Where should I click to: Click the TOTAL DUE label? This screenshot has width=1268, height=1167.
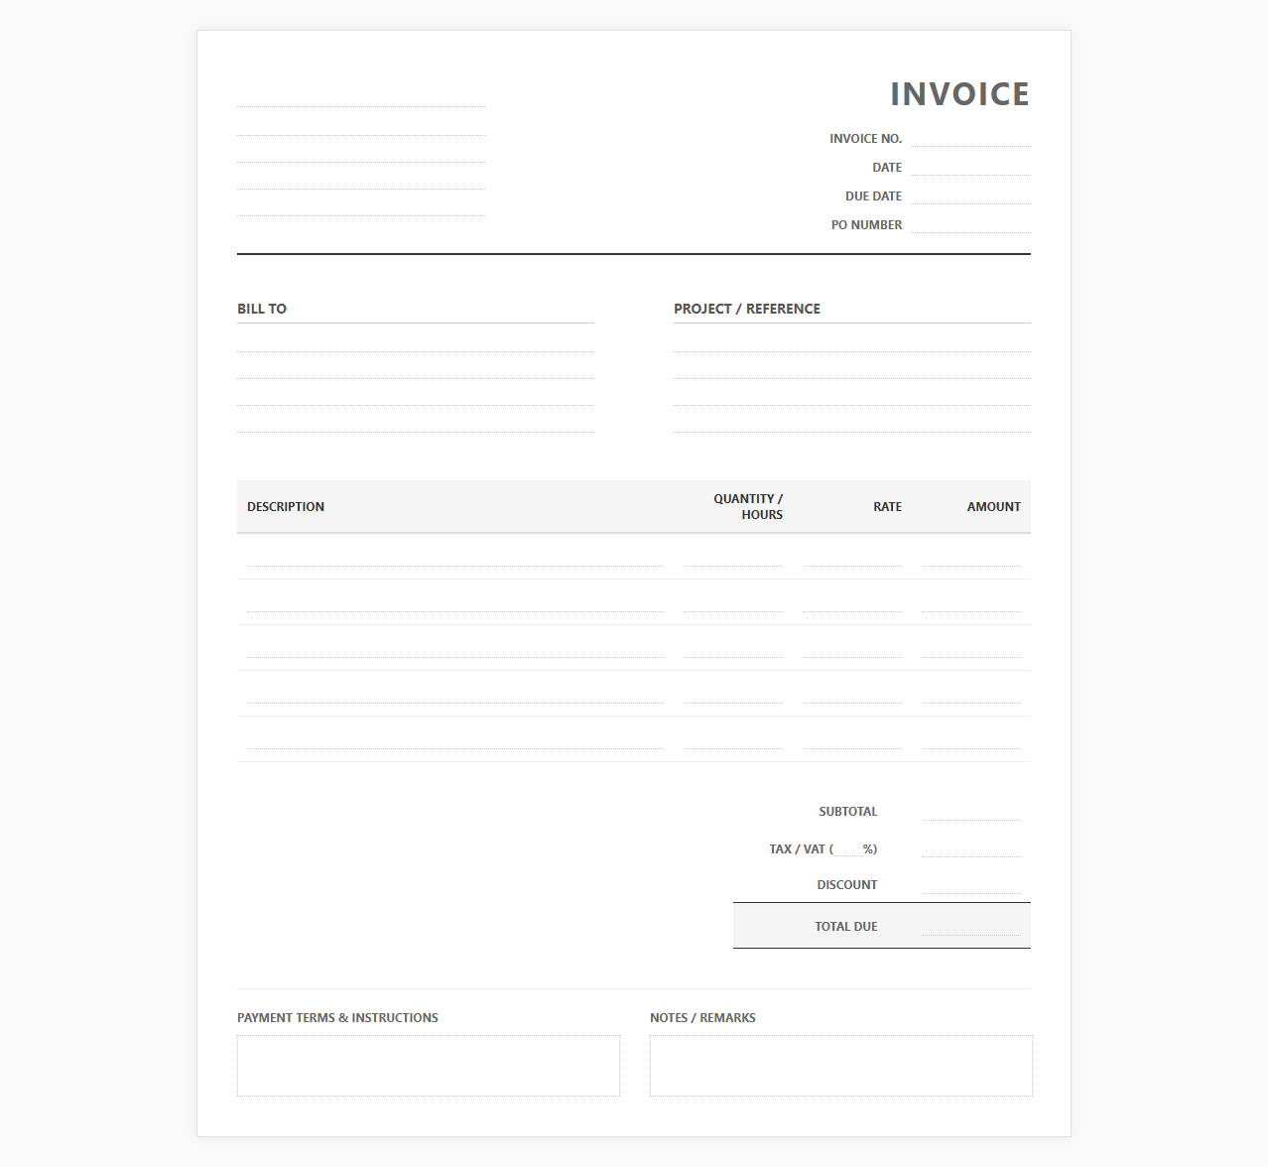(846, 926)
